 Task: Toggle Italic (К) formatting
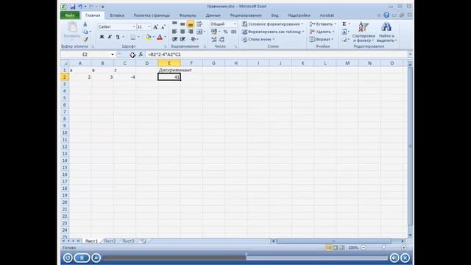[x=110, y=37]
